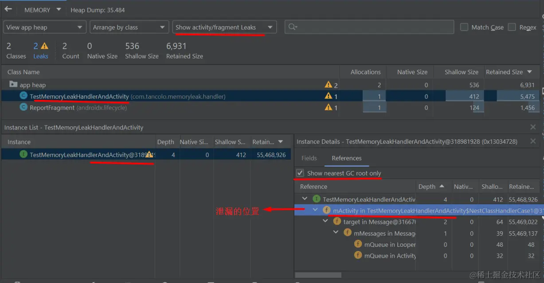Viewport: 544px width, 283px height.
Task: Click the back arrow beside MEMORY
Action: (8, 9)
